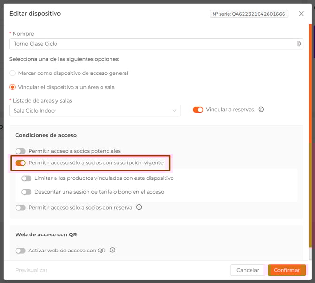Toggle Permitir acceso sólo a socios con reserva
Screen dimensions: 315x283
coord(21,208)
